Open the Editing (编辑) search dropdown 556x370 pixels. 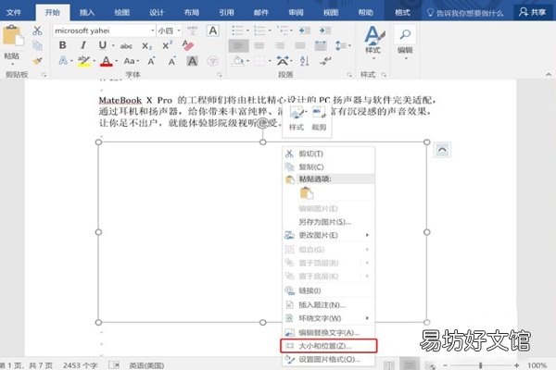pyautogui.click(x=405, y=43)
